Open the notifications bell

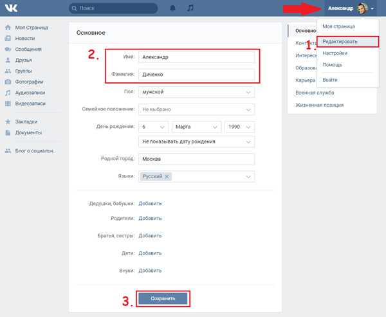172,8
